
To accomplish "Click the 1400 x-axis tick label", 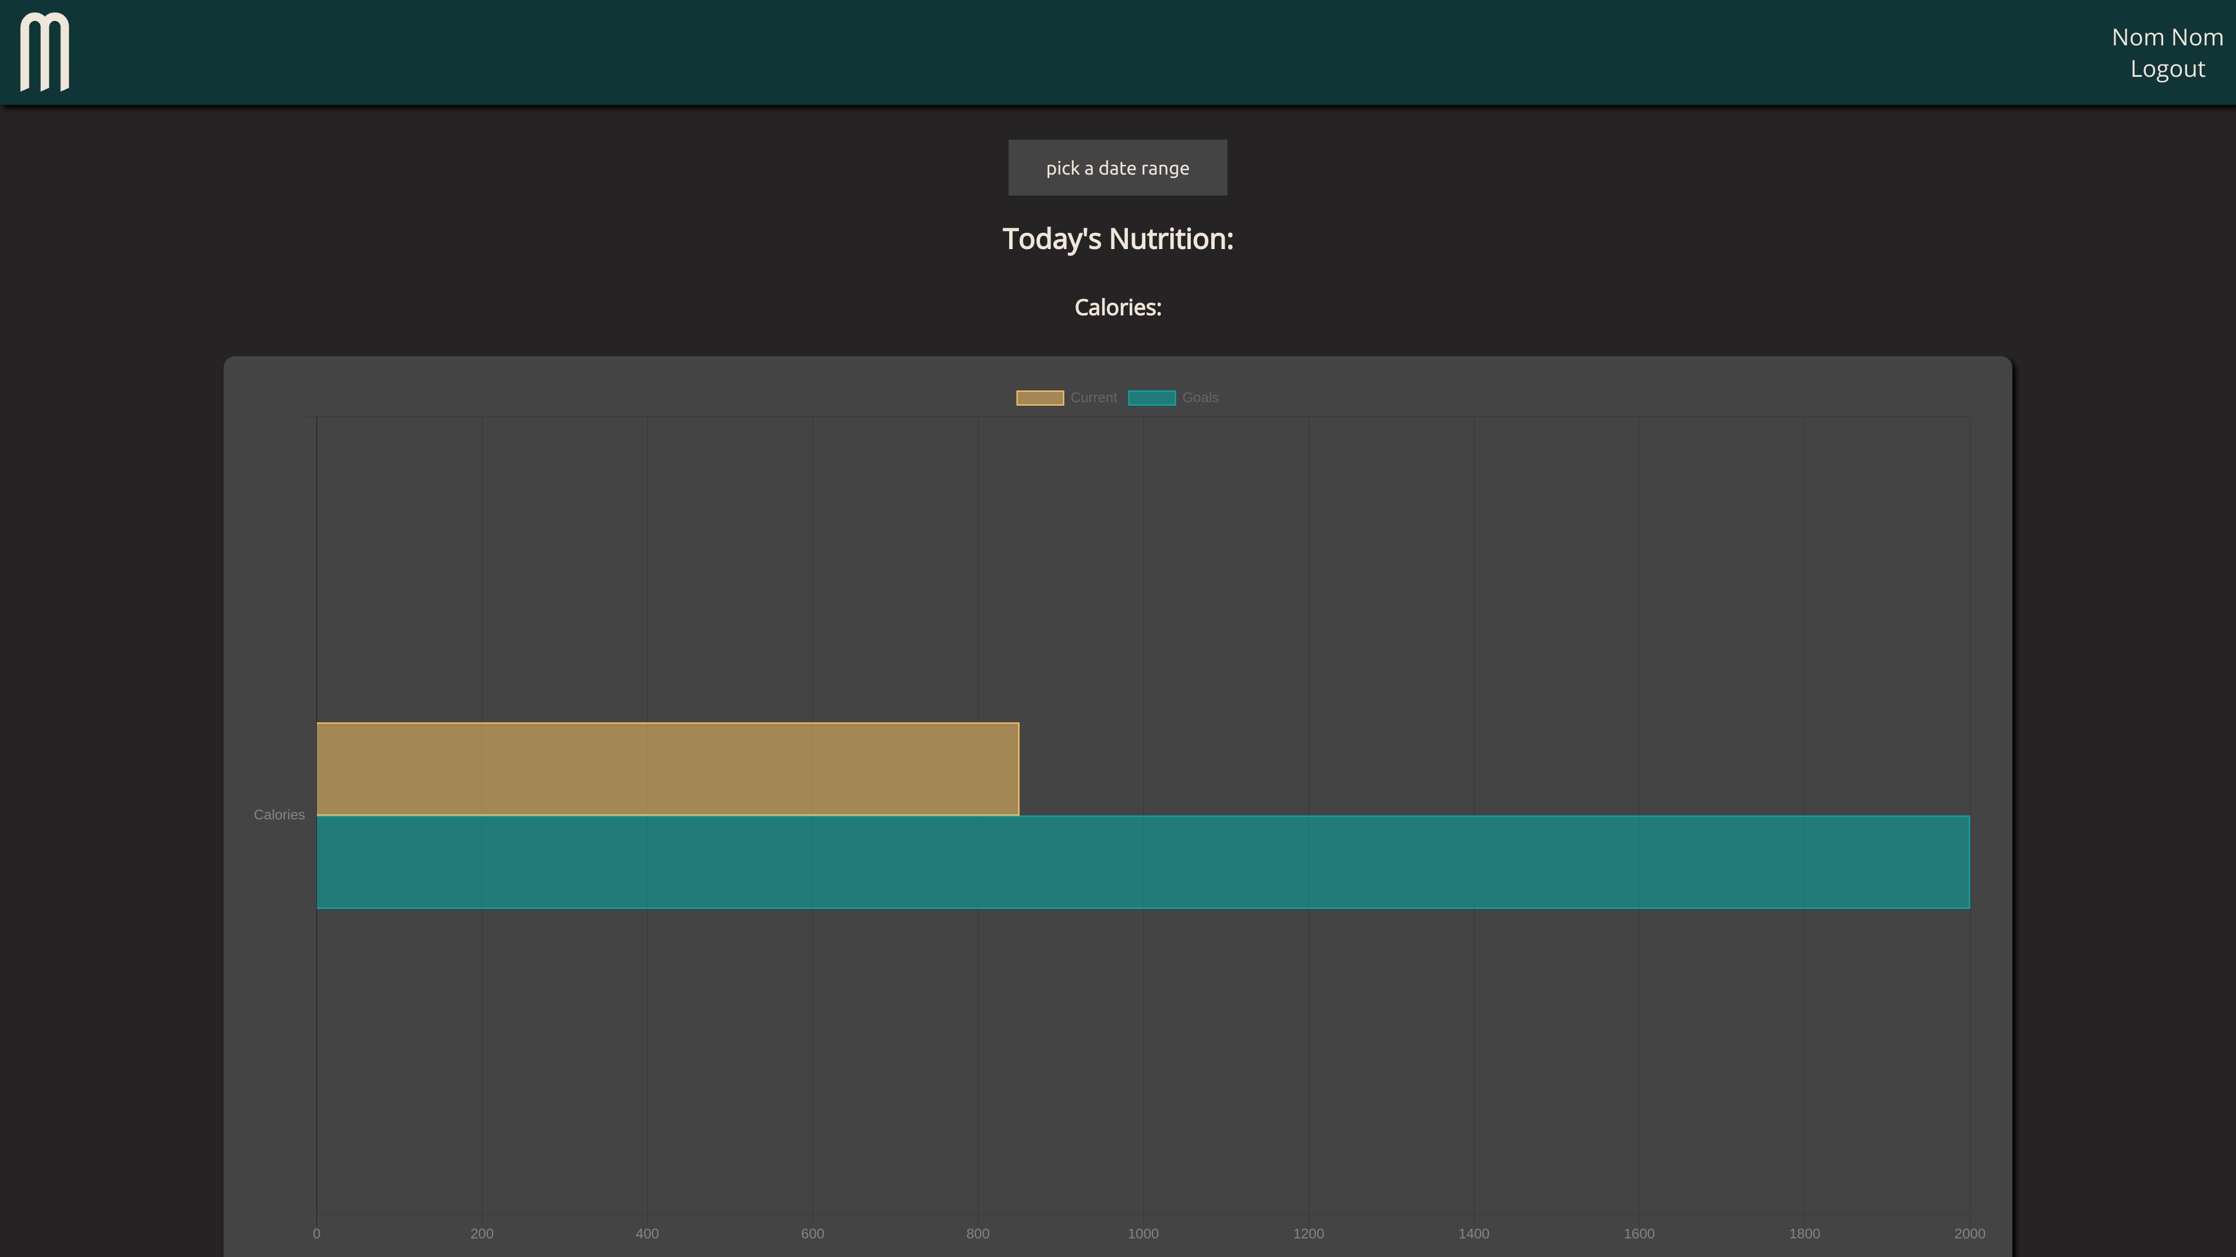I will [1473, 1234].
